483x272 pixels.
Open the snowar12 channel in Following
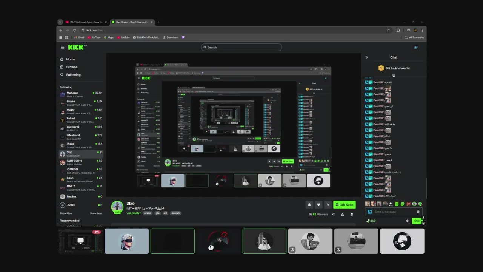pyautogui.click(x=81, y=128)
